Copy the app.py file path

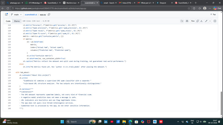pyautogui.click(x=49, y=14)
